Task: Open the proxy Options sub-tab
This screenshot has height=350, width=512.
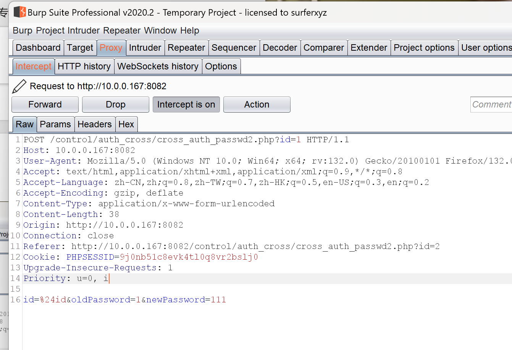Action: click(221, 66)
